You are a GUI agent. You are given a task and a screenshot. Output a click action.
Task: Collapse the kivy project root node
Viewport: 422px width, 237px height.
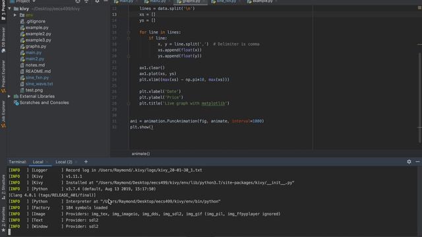pyautogui.click(x=9, y=9)
